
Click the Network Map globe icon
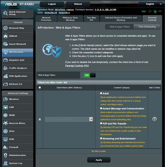(x=5, y=28)
